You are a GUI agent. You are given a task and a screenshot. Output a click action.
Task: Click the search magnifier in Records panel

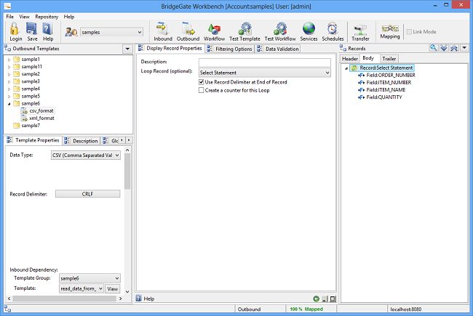[x=434, y=48]
